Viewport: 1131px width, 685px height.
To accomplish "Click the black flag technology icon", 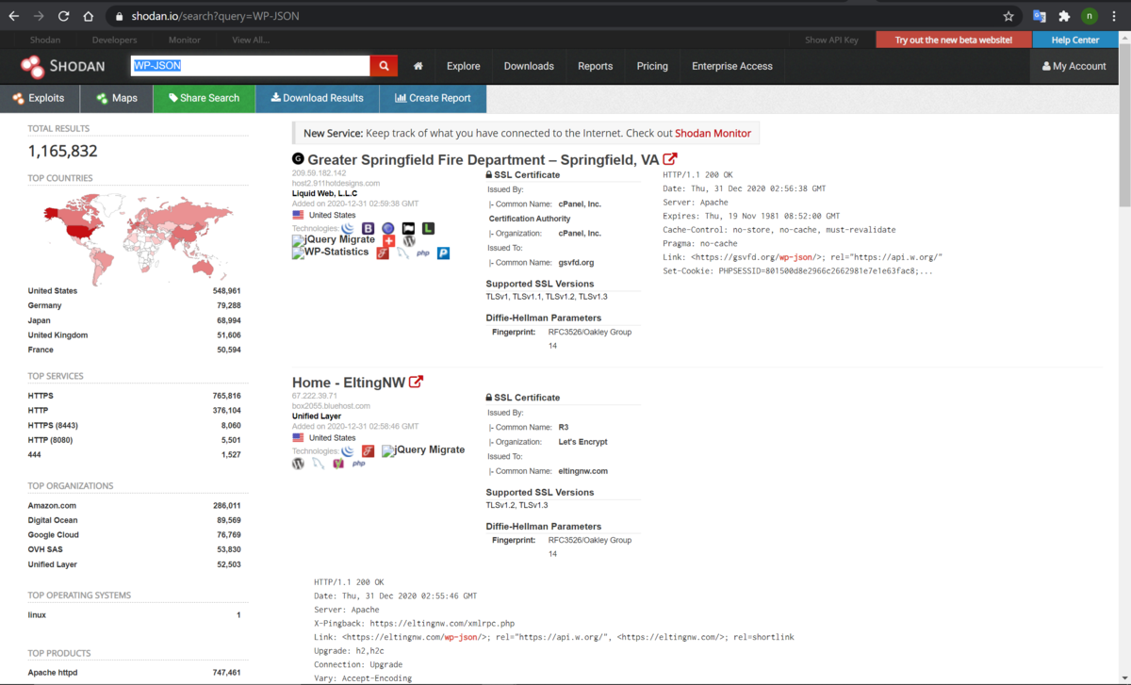I will pyautogui.click(x=408, y=228).
